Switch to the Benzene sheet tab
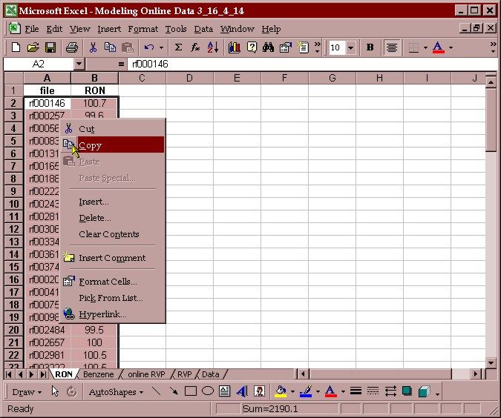Screen dimensions: 501x418 pyautogui.click(x=99, y=374)
